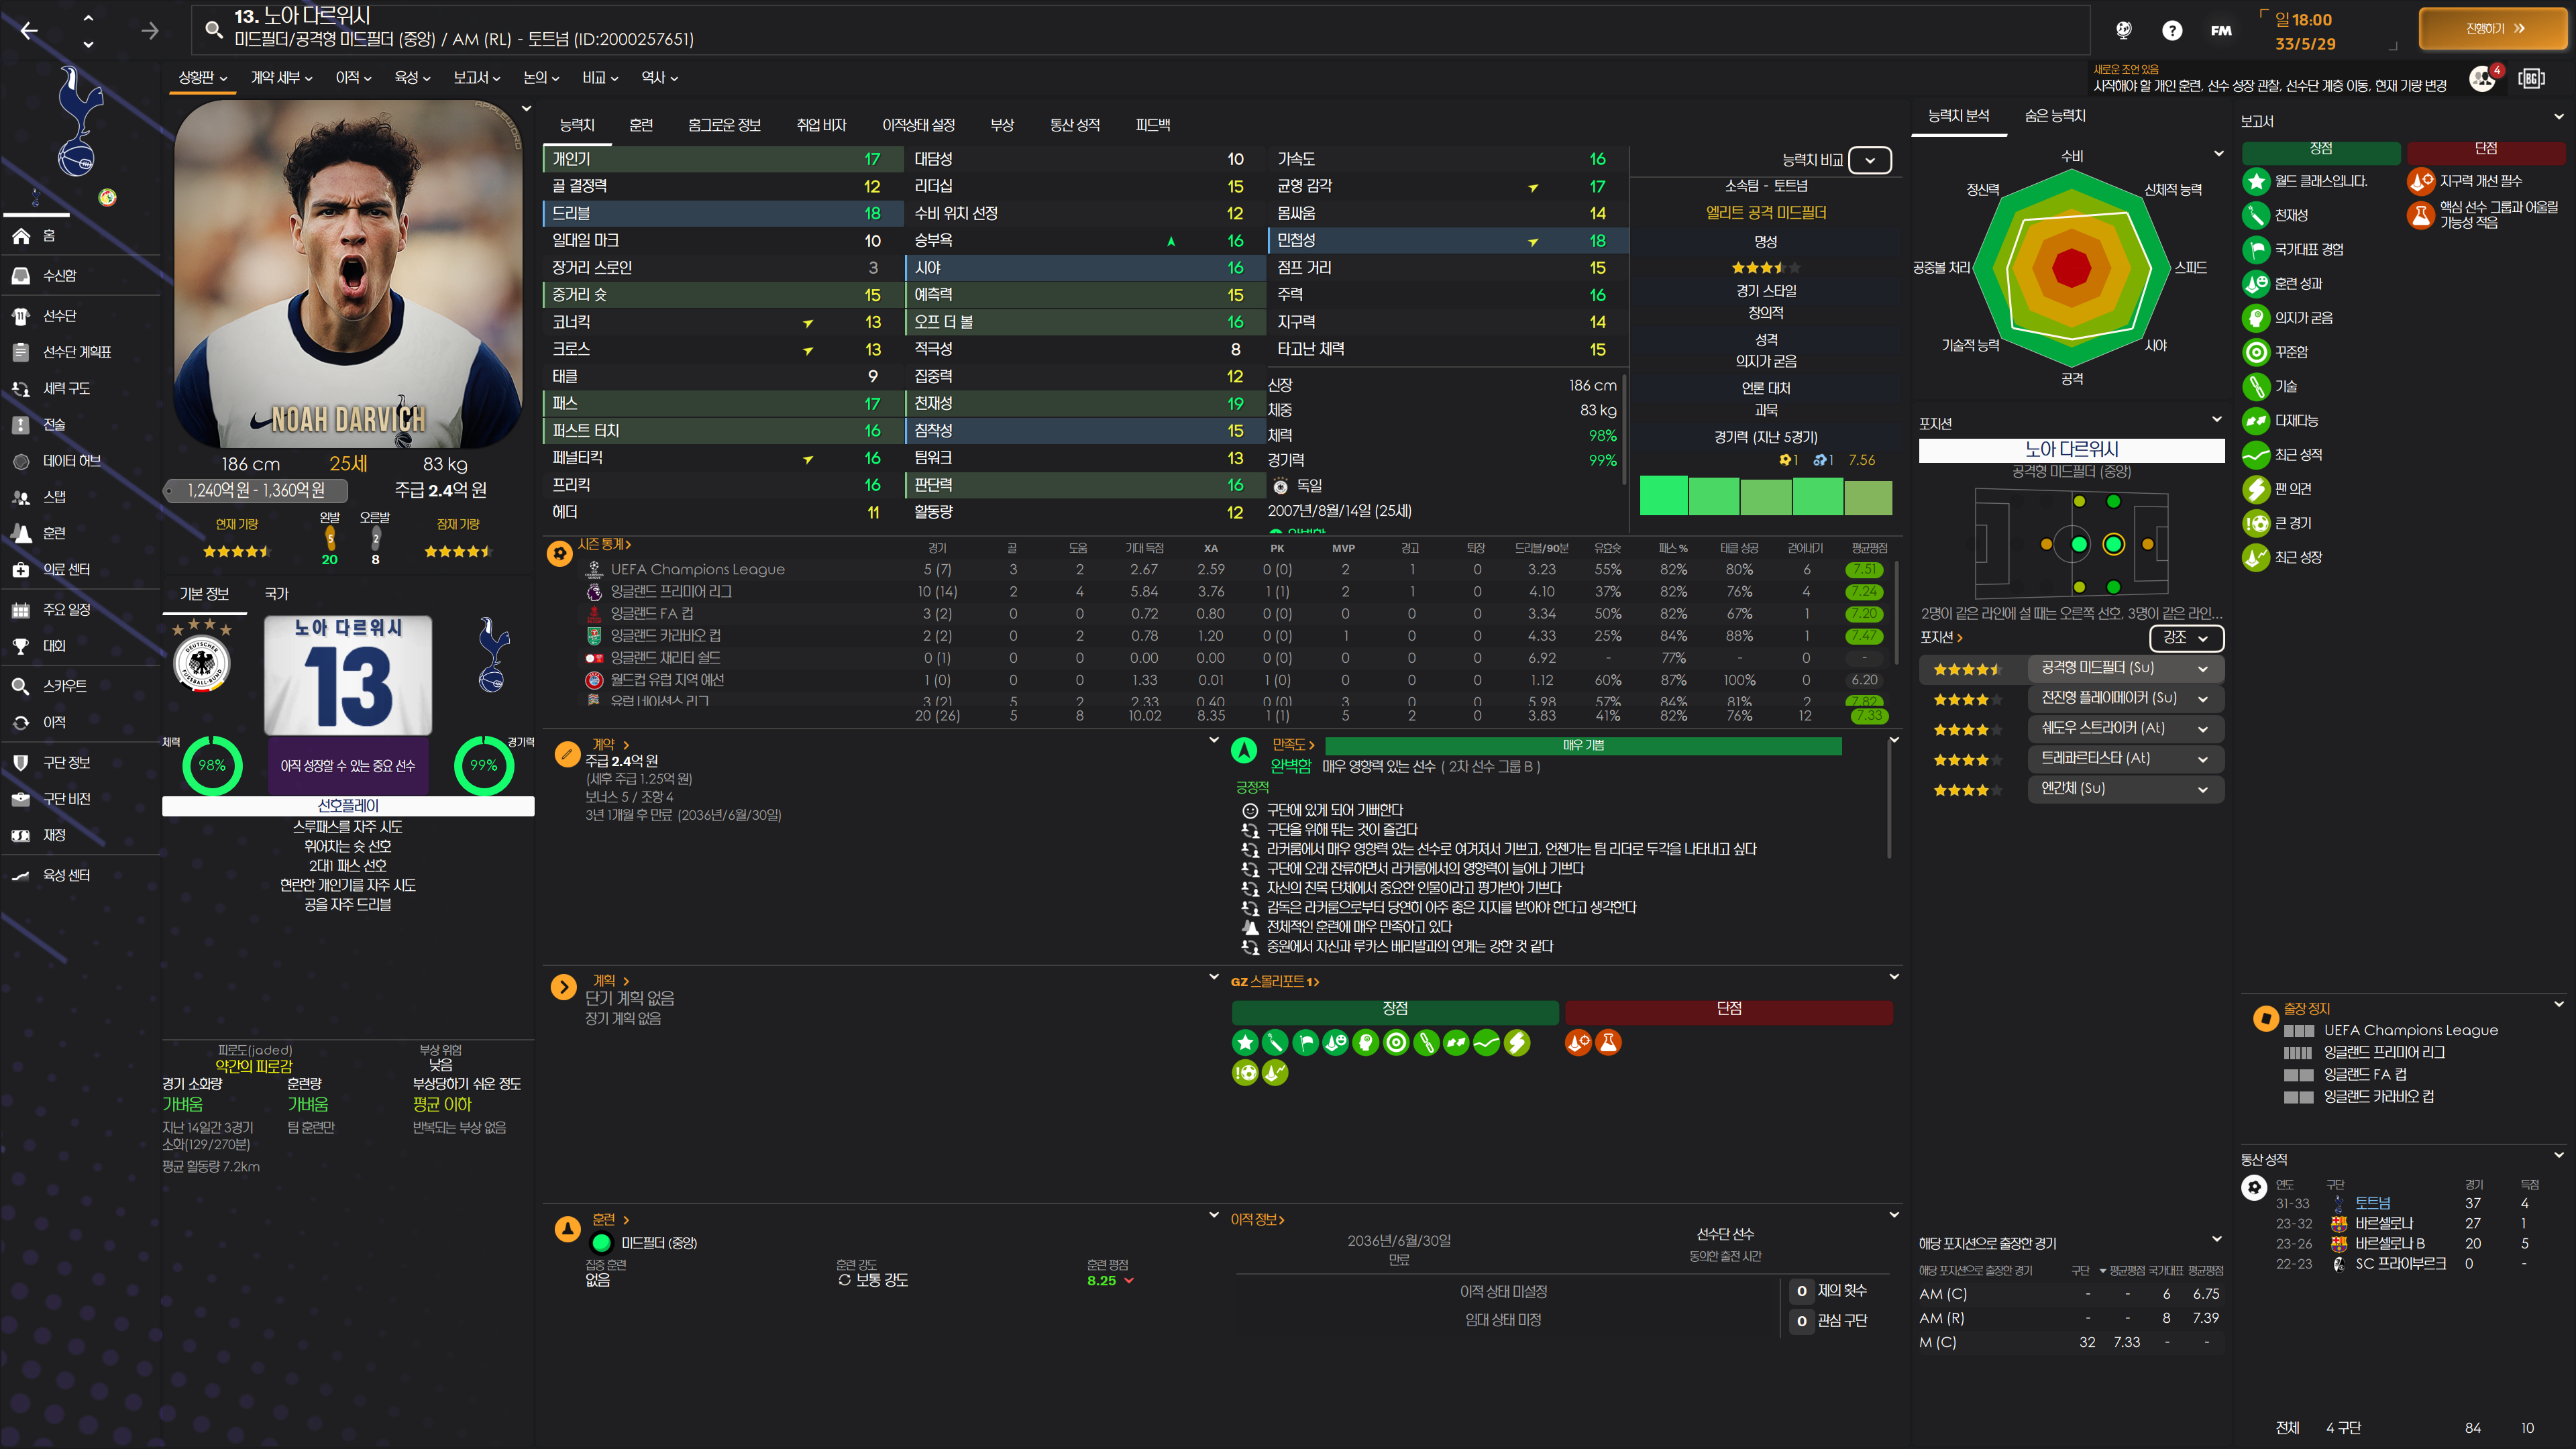Click the help question mark icon

[x=2171, y=30]
